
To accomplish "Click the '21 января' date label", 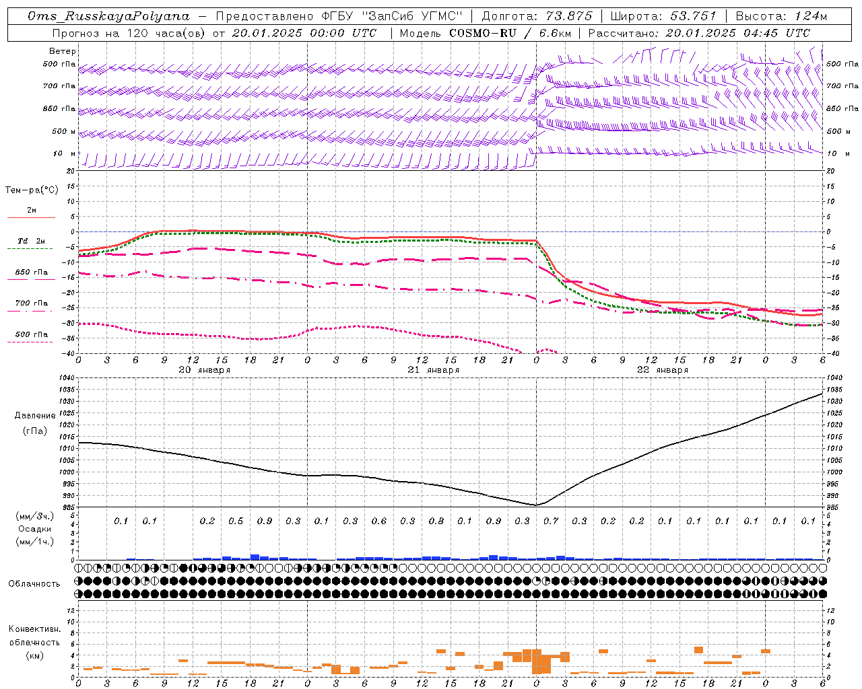I will tap(433, 370).
